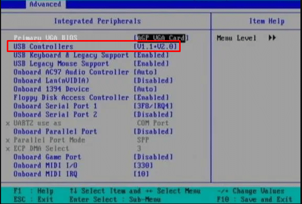Viewport: 302px width, 204px height.
Task: Select Onboard Parallel Port setting
Action: coord(55,132)
